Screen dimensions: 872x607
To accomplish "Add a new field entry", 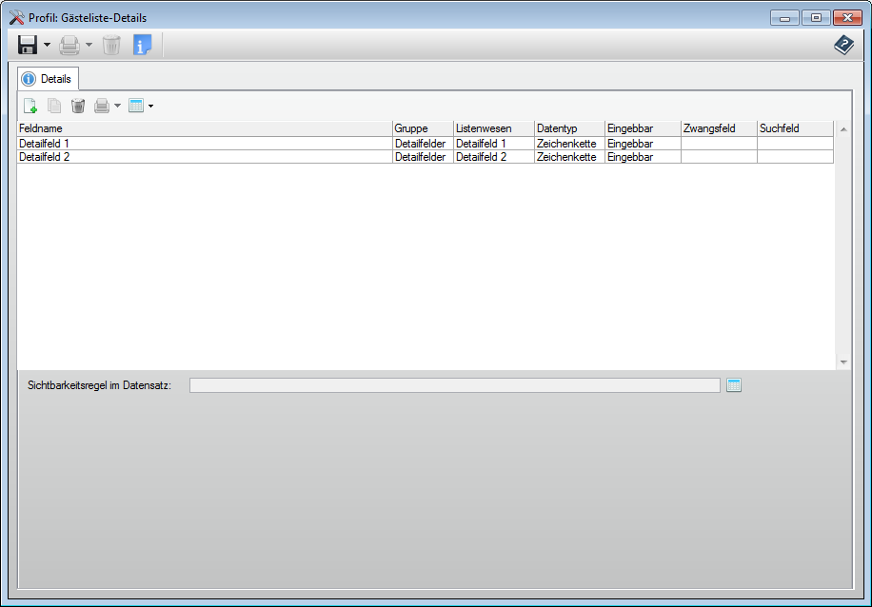I will tap(30, 106).
